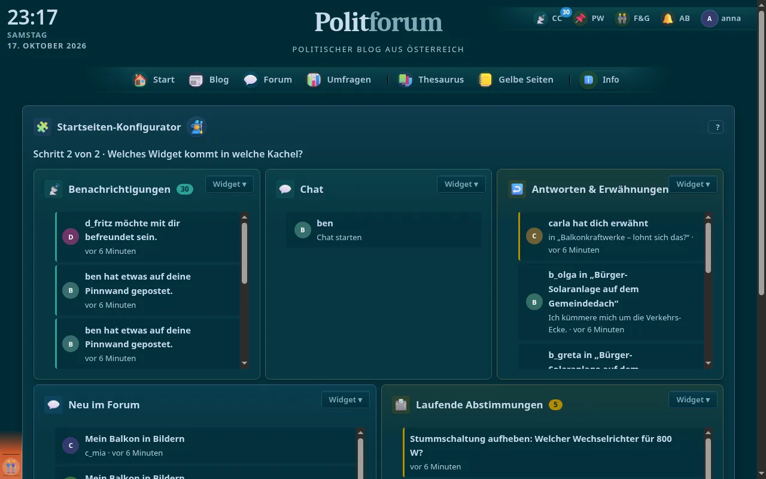Click the Forum speech bubble icon

pyautogui.click(x=250, y=80)
